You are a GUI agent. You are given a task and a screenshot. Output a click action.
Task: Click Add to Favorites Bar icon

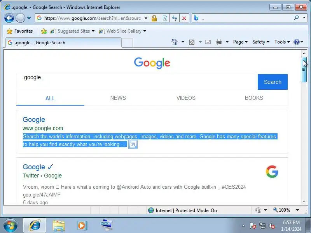pos(44,31)
